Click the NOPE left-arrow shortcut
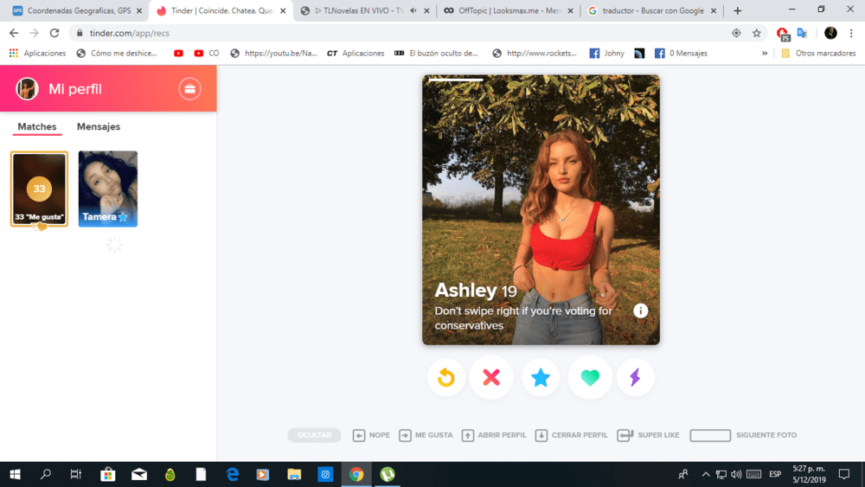Image resolution: width=865 pixels, height=487 pixels. click(371, 435)
